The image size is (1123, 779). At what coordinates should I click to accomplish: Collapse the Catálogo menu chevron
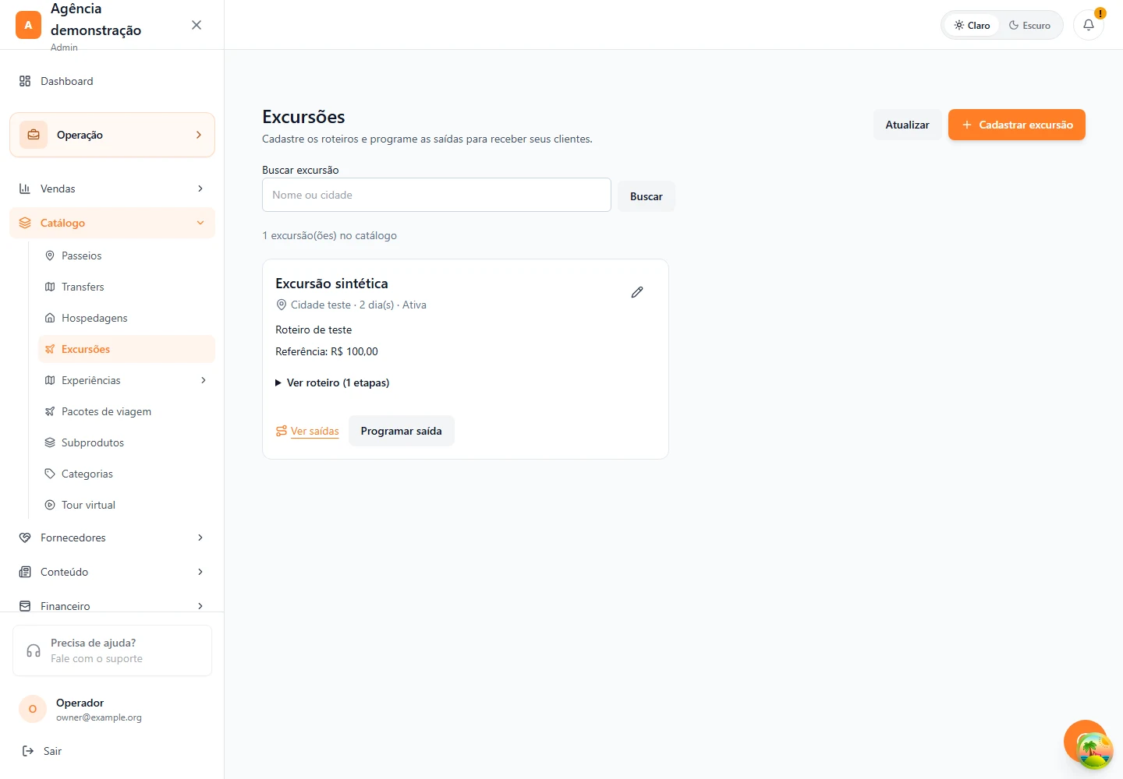pos(200,223)
